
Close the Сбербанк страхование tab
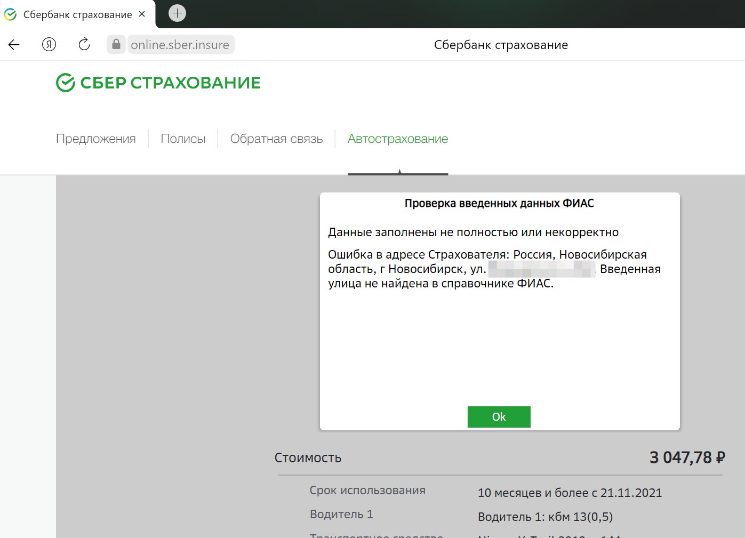[142, 14]
